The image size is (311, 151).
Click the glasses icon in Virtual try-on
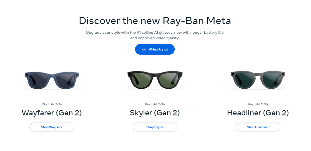(x=144, y=49)
